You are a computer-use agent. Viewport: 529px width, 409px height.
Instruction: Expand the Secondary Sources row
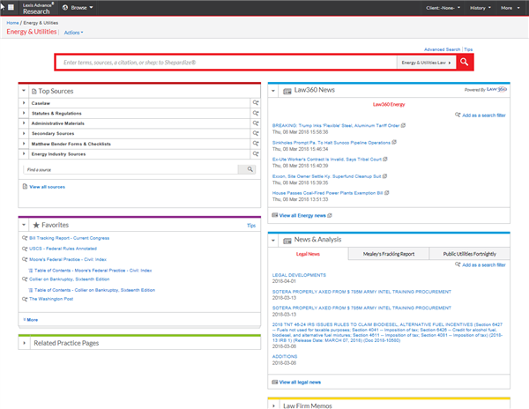[x=24, y=133]
